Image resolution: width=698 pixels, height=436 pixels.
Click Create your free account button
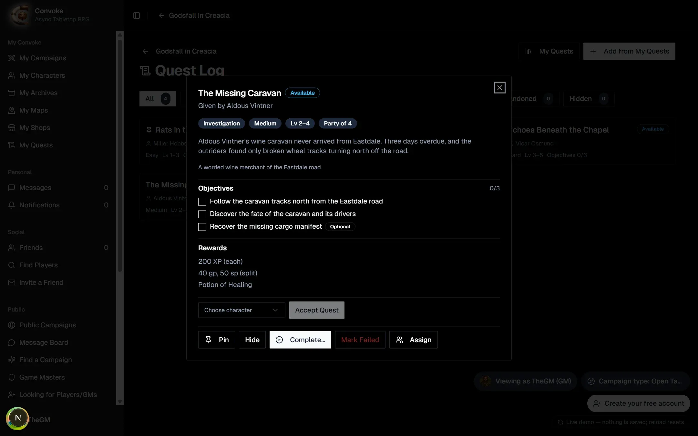[x=639, y=403]
